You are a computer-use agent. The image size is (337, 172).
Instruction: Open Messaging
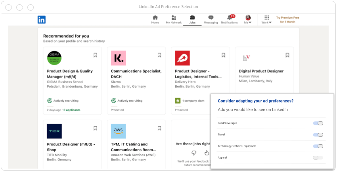(x=211, y=20)
